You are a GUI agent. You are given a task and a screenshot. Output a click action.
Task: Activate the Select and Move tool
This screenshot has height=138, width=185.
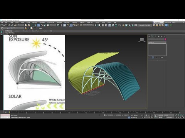(39, 25)
